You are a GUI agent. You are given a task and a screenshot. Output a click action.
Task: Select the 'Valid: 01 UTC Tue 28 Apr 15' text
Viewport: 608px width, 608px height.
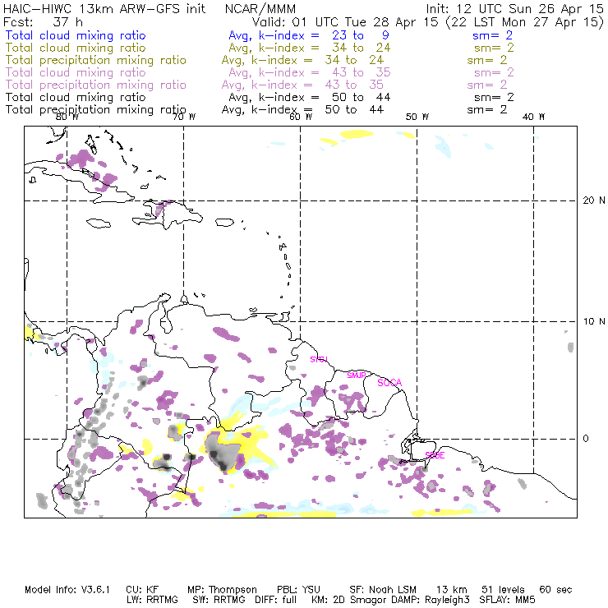tap(345, 21)
